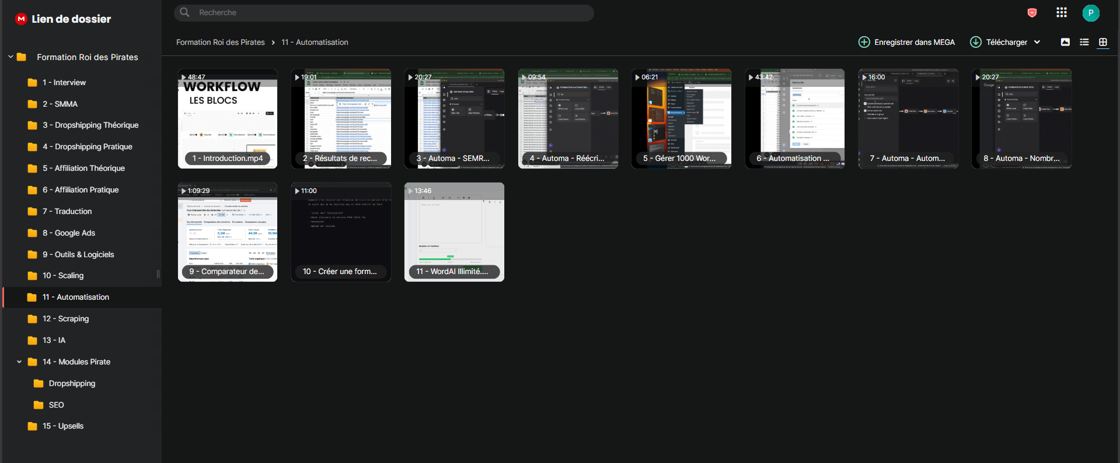This screenshot has height=463, width=1120.
Task: Collapse the 14 - Modules Pirate folder
Action: [x=19, y=362]
